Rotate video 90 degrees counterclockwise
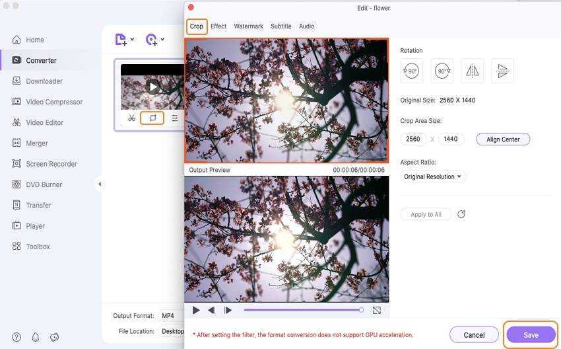Image resolution: width=561 pixels, height=349 pixels. coord(411,71)
